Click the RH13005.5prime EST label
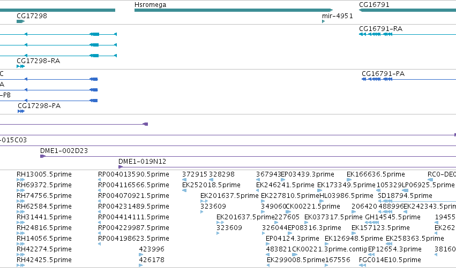This screenshot has height=268, width=456. 44,174
